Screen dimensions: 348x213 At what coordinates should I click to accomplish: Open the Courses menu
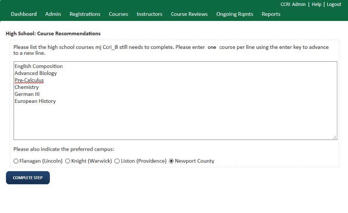[x=118, y=14]
